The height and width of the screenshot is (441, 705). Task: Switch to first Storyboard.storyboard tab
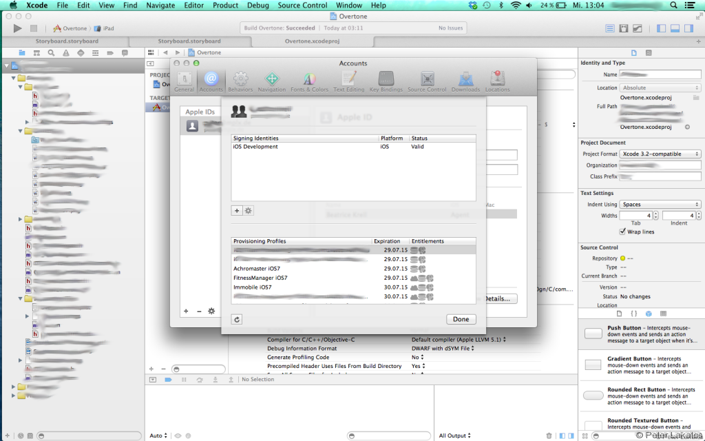pyautogui.click(x=67, y=41)
